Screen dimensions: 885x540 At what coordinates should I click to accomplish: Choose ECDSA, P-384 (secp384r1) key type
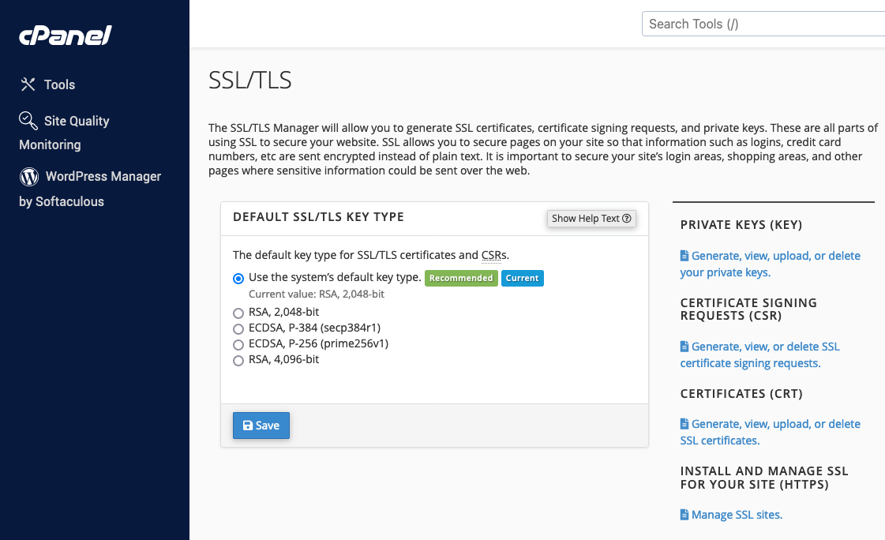(238, 329)
